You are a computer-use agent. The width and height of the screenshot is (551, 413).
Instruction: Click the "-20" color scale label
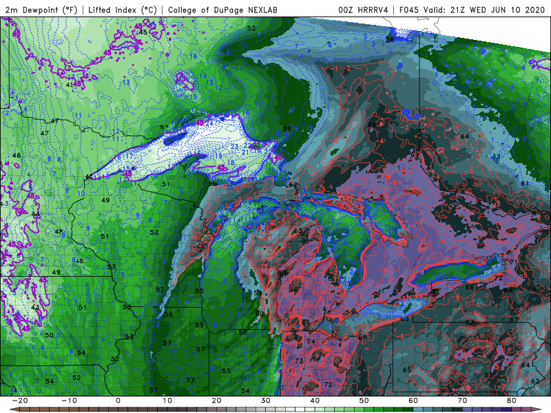pos(20,401)
